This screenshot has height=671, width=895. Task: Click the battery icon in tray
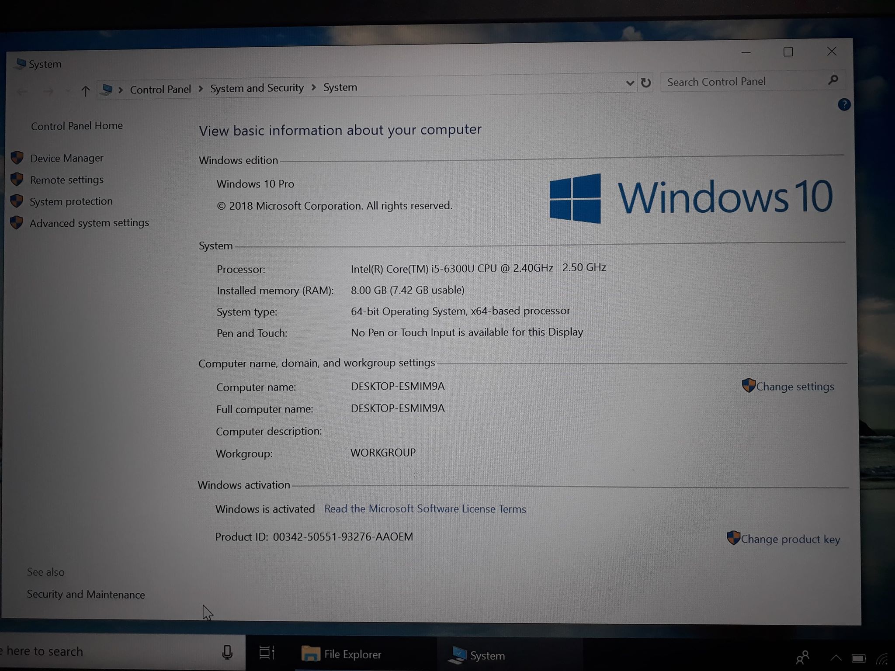click(858, 658)
